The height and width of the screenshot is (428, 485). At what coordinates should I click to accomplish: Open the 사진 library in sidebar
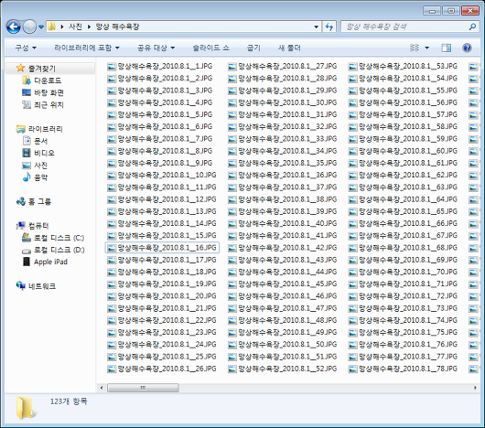point(40,166)
